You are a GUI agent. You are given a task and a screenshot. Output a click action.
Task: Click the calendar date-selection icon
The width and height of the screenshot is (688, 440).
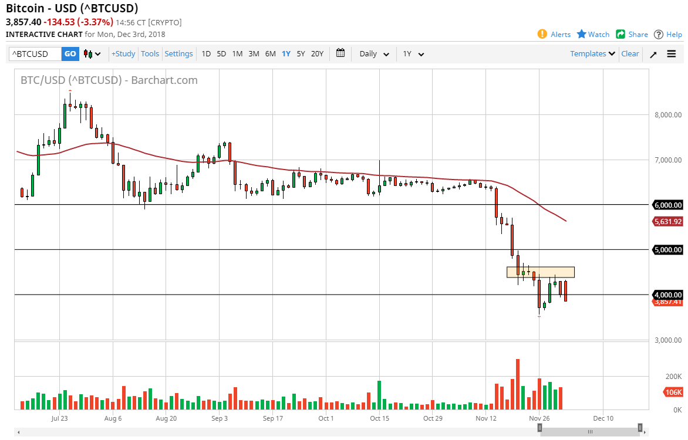click(x=340, y=53)
